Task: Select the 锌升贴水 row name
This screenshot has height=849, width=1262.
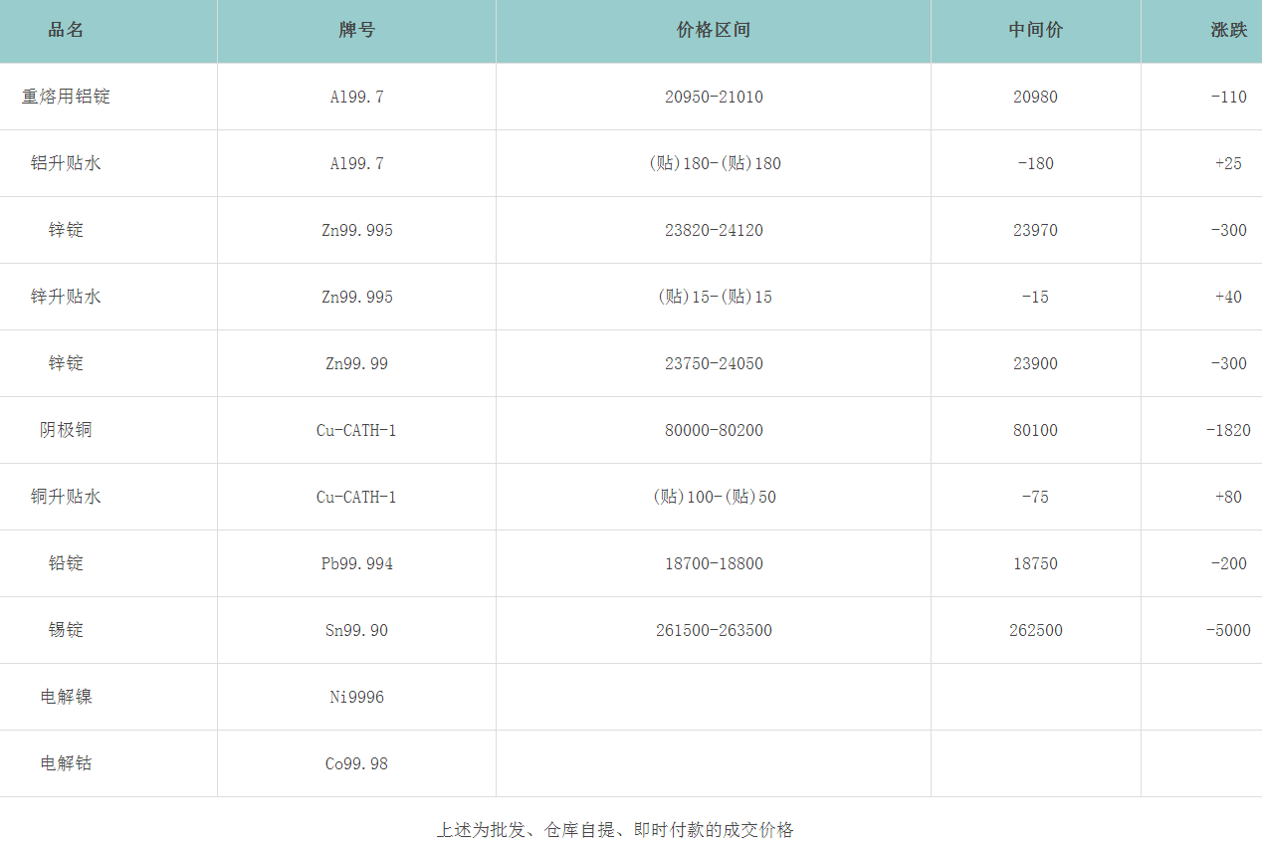Action: tap(66, 297)
